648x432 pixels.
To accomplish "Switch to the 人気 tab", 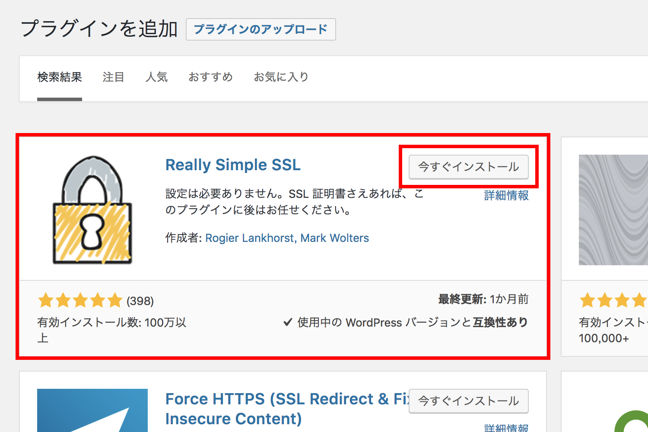I will tap(156, 77).
